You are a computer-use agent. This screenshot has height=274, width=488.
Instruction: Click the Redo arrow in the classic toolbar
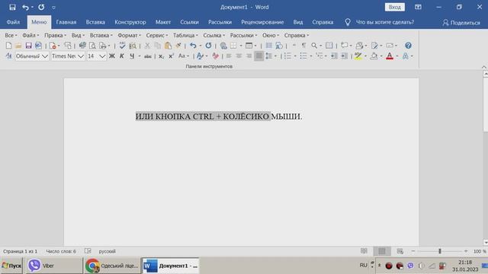coord(208,46)
